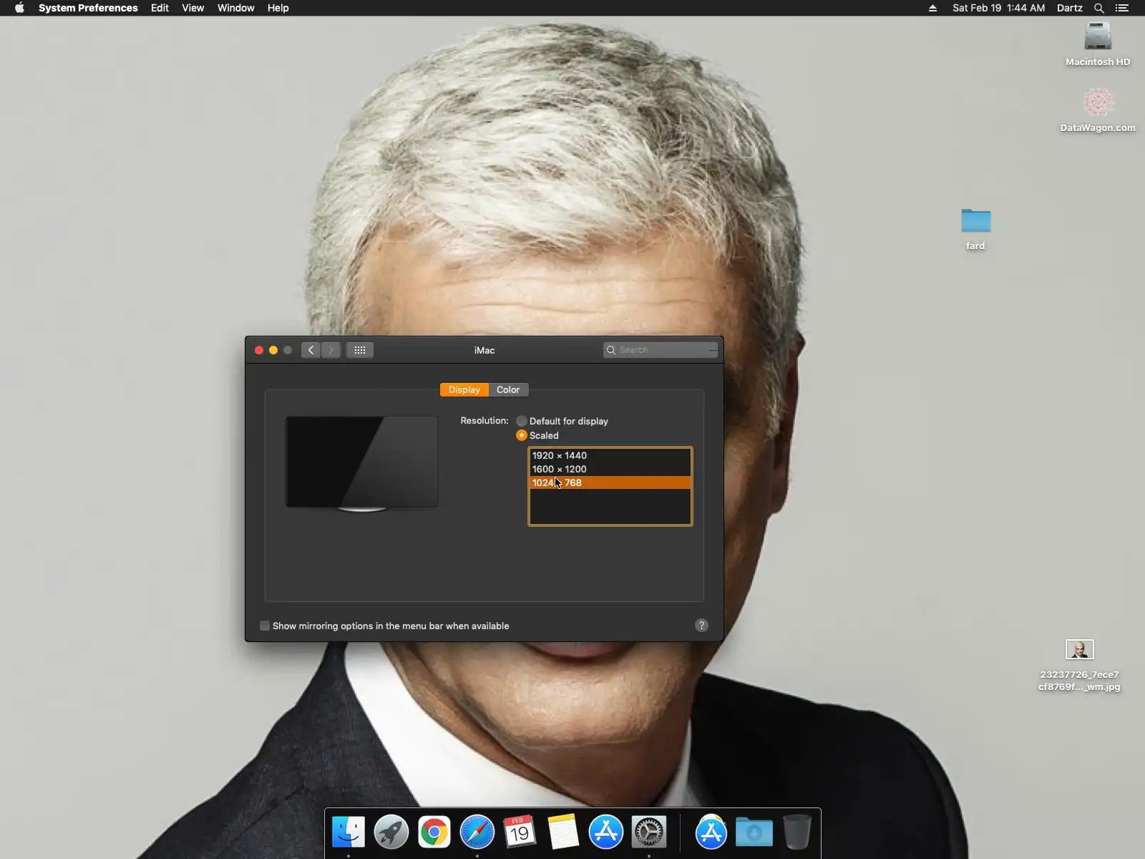Viewport: 1145px width, 859px height.
Task: Go forward in System Preferences
Action: click(331, 350)
